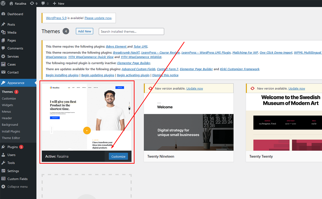The image size is (322, 199).
Task: Open the Posts menu
Action: [x=18, y=24]
